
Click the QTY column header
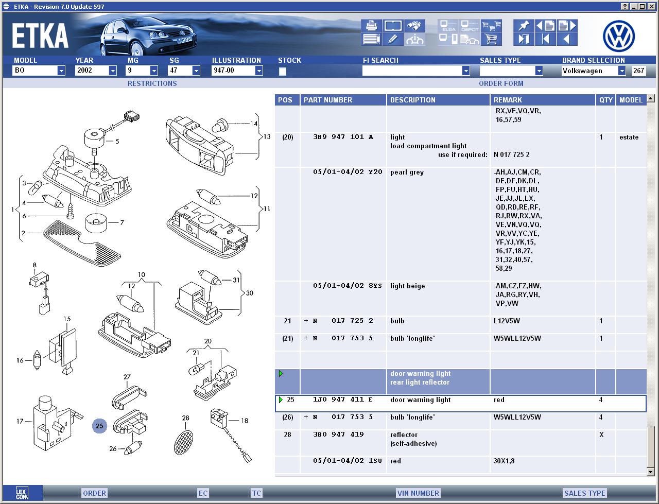(x=606, y=100)
